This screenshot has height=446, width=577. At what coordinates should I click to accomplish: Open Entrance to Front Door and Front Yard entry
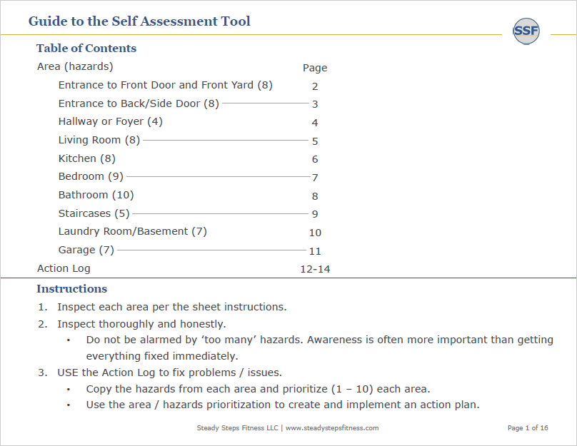coord(165,85)
